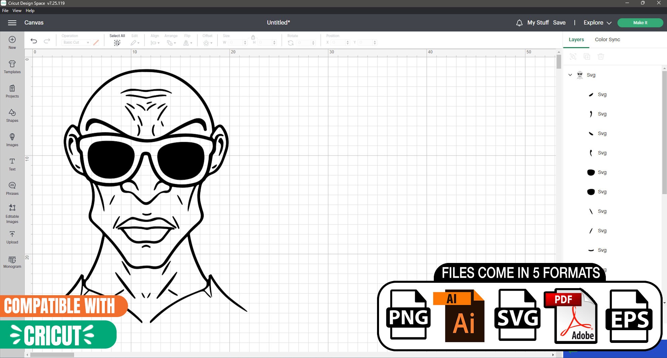Click the Select All icon in the toolbar
This screenshot has width=667, height=358.
[x=117, y=43]
